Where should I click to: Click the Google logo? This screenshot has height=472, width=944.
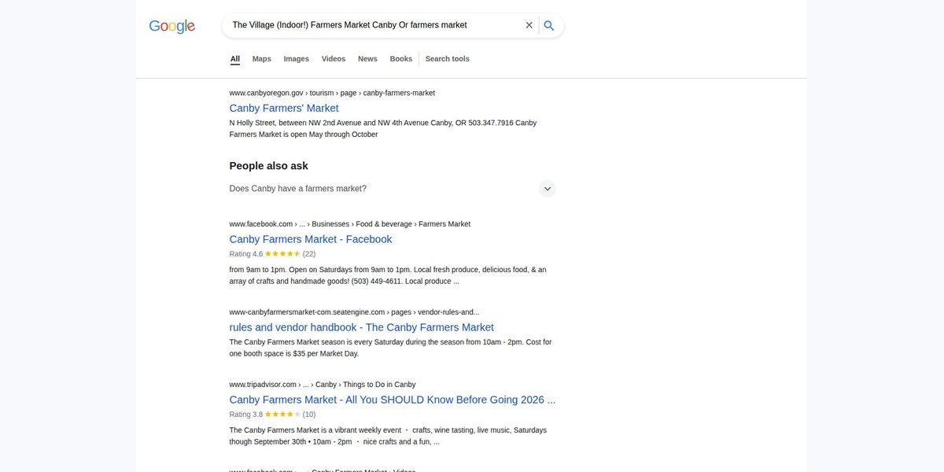tap(172, 26)
